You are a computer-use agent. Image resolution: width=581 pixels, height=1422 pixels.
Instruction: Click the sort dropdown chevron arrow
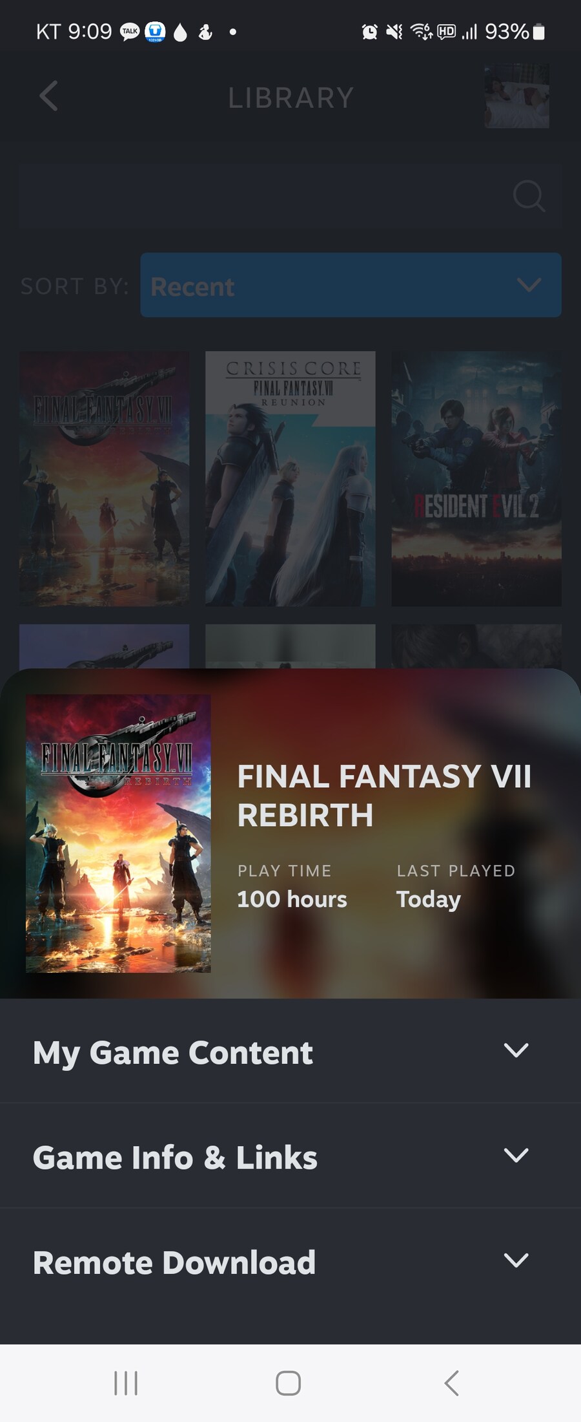(529, 285)
